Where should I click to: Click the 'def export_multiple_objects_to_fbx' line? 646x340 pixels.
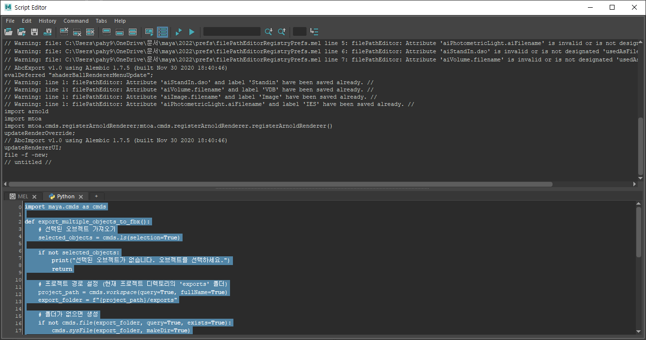(x=88, y=222)
